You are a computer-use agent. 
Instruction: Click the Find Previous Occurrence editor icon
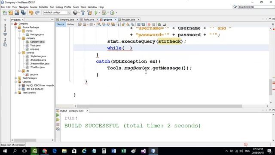(104, 25)
